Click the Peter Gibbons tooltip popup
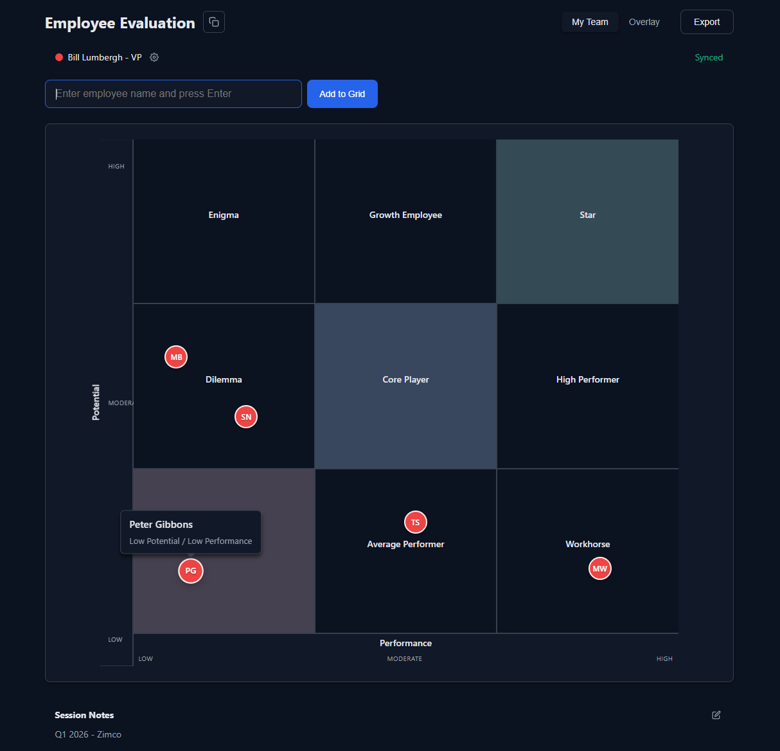This screenshot has width=780, height=751. 190,532
